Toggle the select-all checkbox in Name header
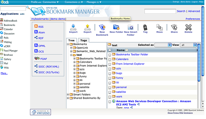 pos(110,50)
